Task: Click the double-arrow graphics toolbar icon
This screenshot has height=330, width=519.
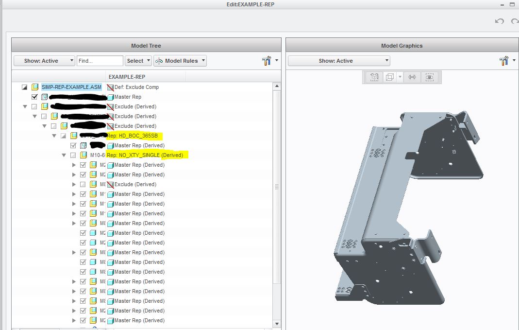Action: [412, 77]
